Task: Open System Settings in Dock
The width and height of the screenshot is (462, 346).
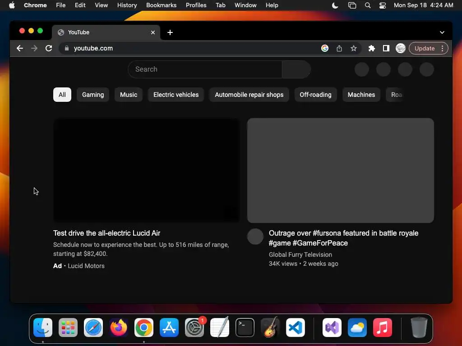Action: 194,328
